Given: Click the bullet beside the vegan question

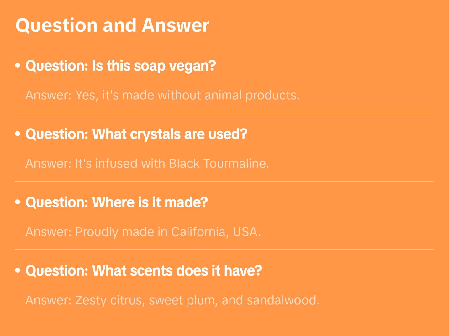Looking at the screenshot, I should pyautogui.click(x=18, y=66).
